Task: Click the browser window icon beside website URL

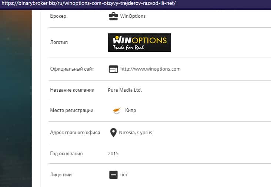Action: pos(113,69)
